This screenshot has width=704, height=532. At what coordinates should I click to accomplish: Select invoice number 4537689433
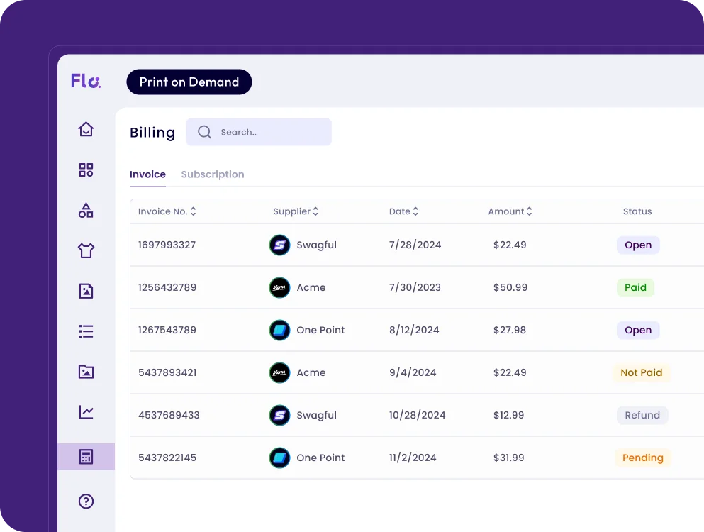coord(169,415)
